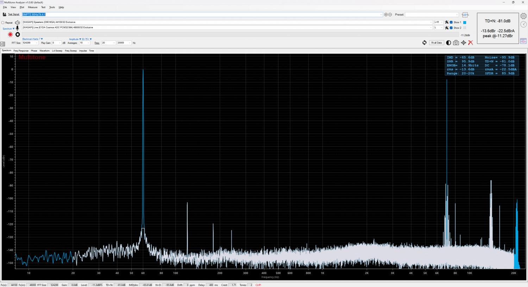
Task: Switch to the Lvl Sweep tab
Action: (57, 51)
